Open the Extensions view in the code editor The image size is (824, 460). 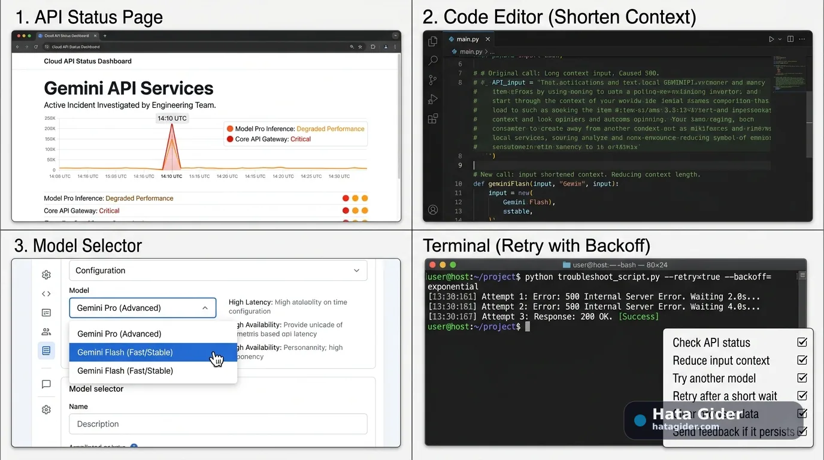click(x=433, y=119)
